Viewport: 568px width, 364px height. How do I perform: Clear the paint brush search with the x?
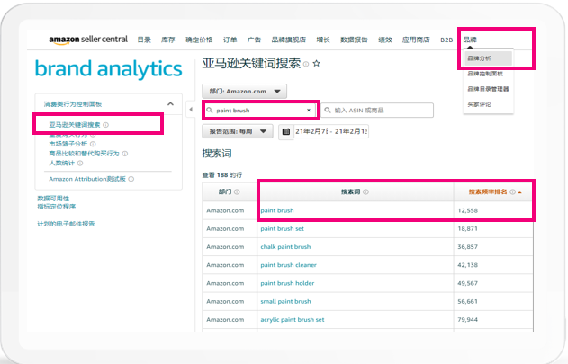coord(309,110)
